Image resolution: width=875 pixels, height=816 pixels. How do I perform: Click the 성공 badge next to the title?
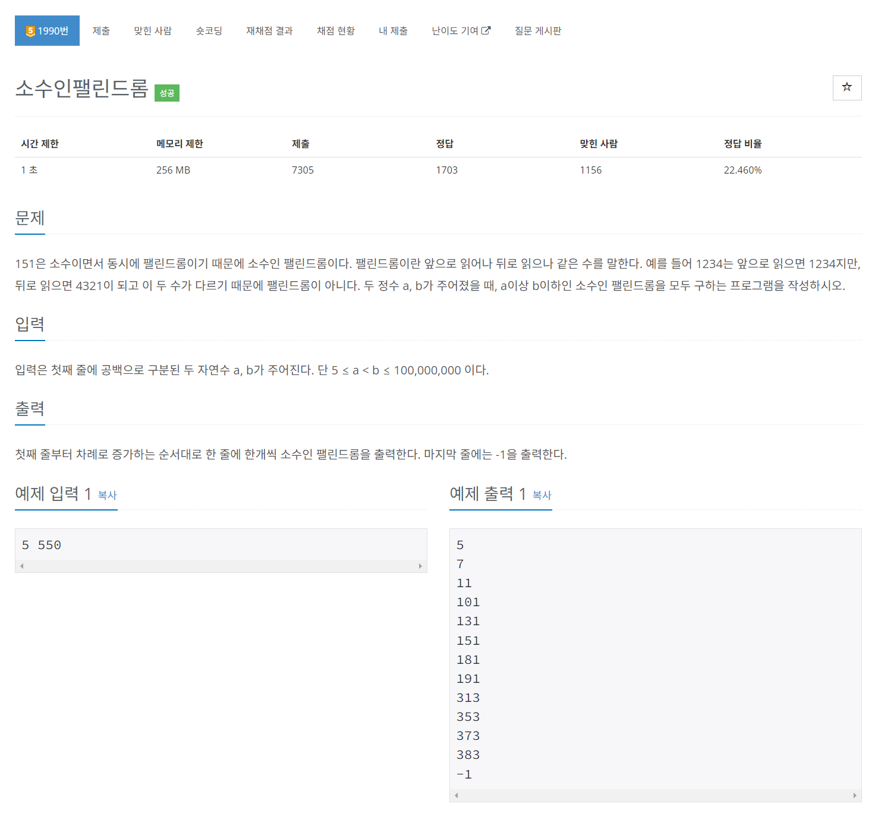166,92
